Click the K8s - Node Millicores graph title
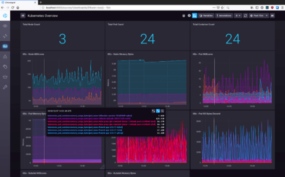Image resolution: width=285 pixels, height=177 pixels. tap(33, 54)
